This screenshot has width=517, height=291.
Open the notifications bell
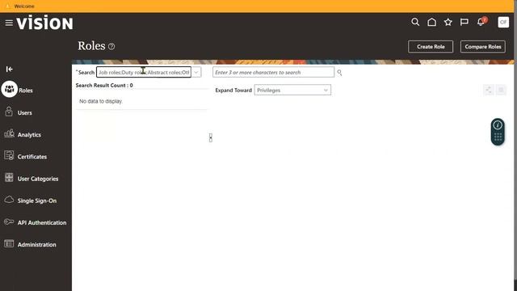(x=481, y=22)
